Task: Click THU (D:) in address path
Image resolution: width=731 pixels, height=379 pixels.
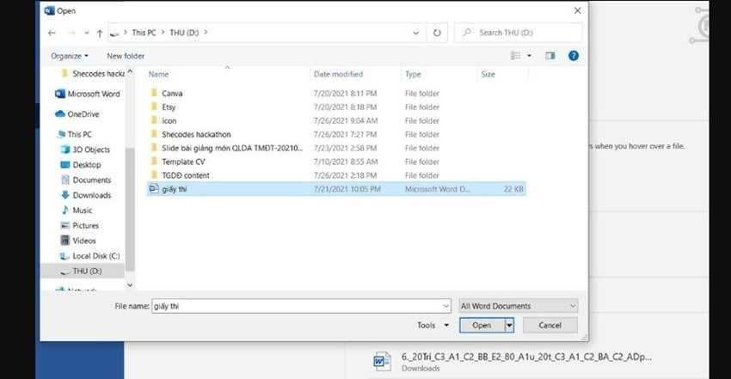Action: click(x=184, y=33)
